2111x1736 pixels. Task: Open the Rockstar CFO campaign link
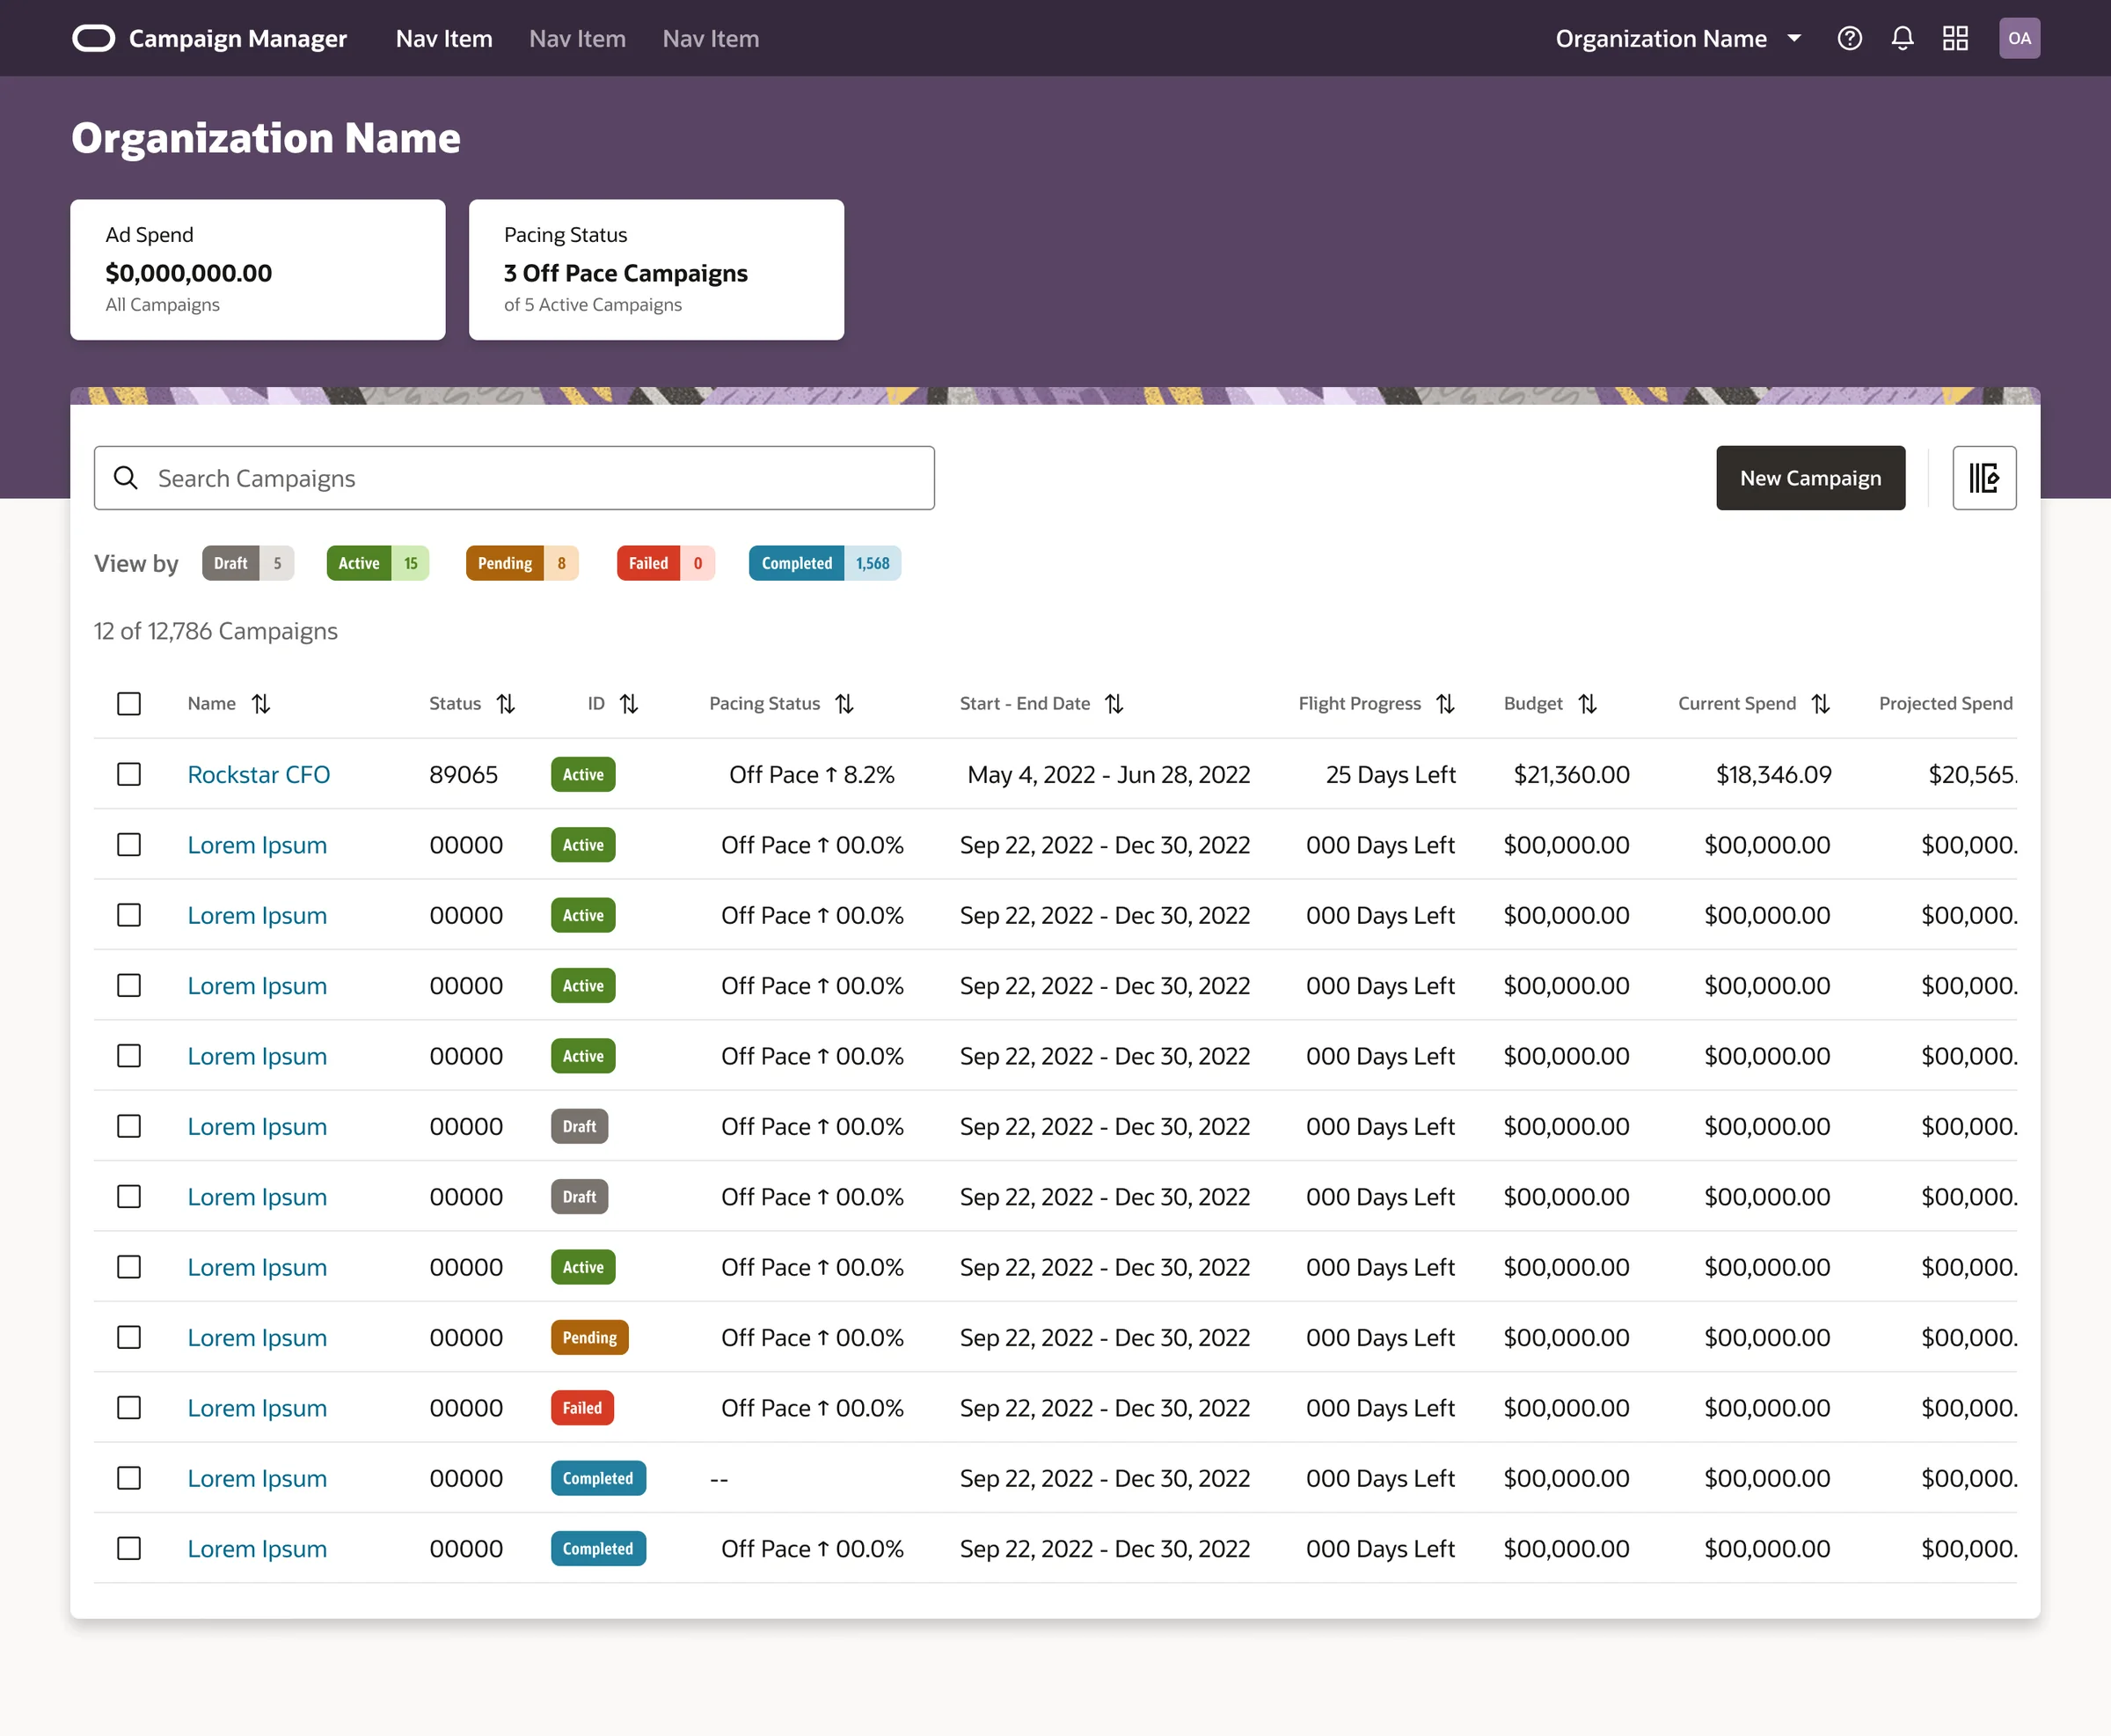259,774
